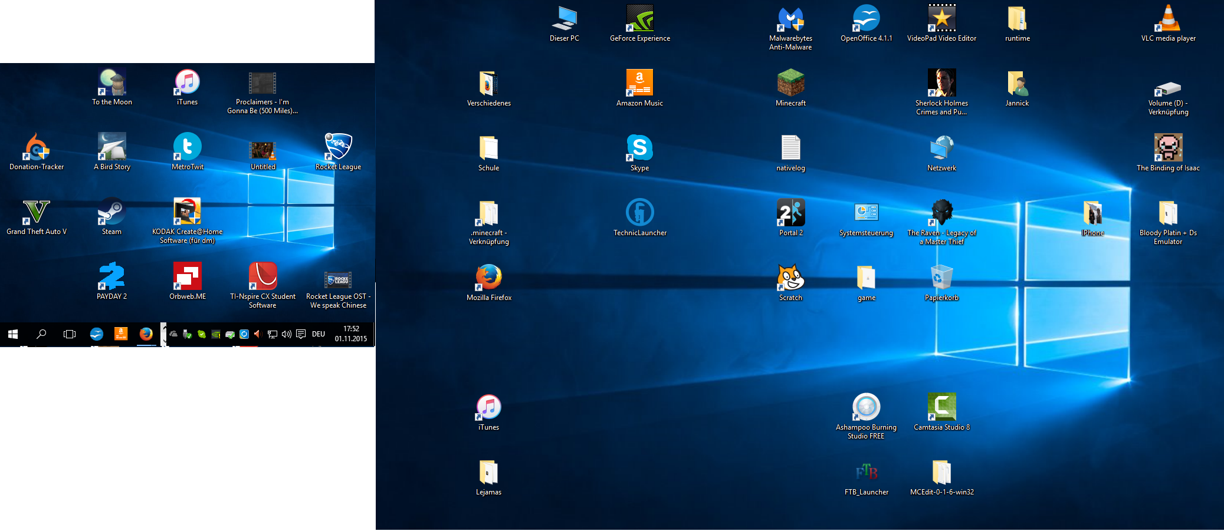Open Bloody Platin + Ds Emulator folder

tap(1168, 223)
